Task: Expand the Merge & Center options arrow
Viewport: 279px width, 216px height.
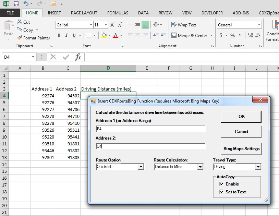Action: coord(211,35)
